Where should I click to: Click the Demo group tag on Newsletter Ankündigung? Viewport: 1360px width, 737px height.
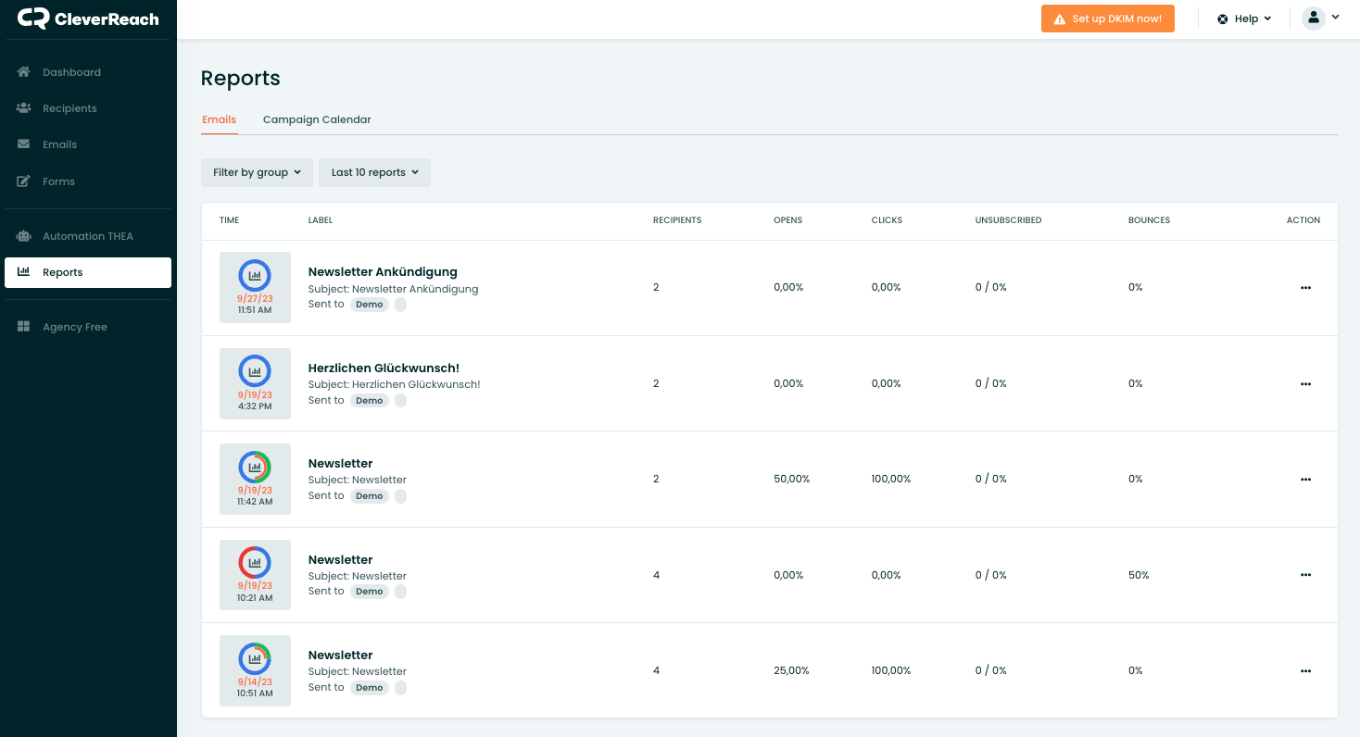tap(370, 305)
